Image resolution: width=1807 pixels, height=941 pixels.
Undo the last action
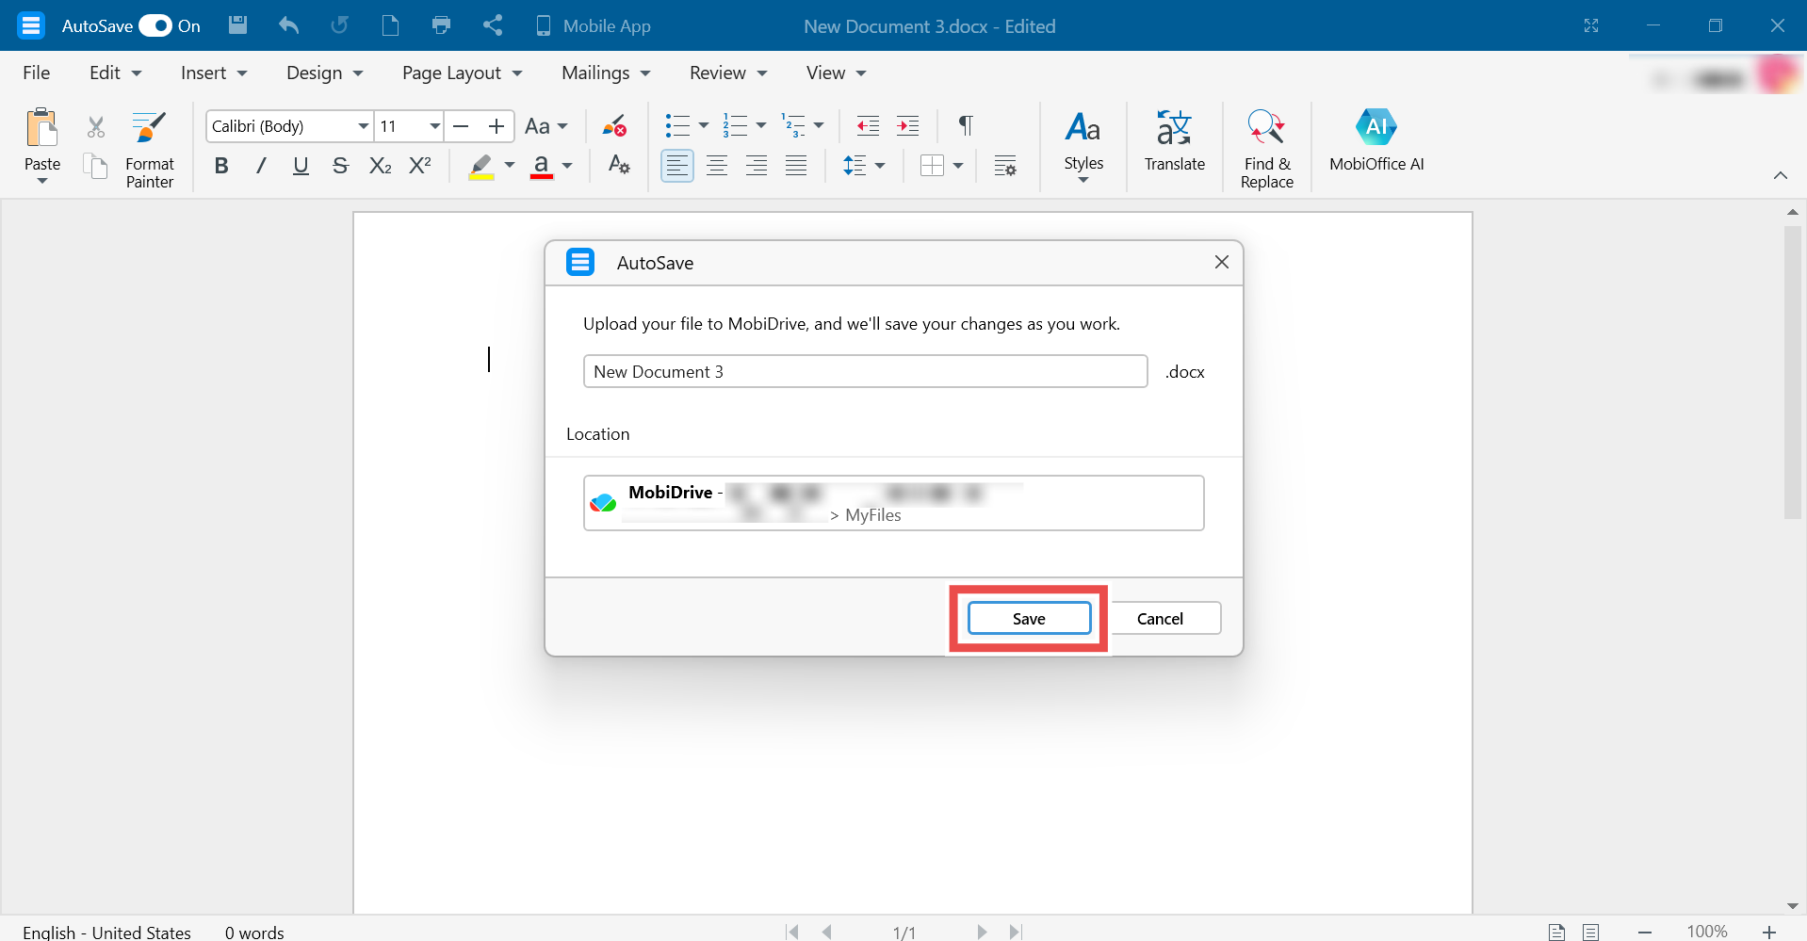pos(289,25)
